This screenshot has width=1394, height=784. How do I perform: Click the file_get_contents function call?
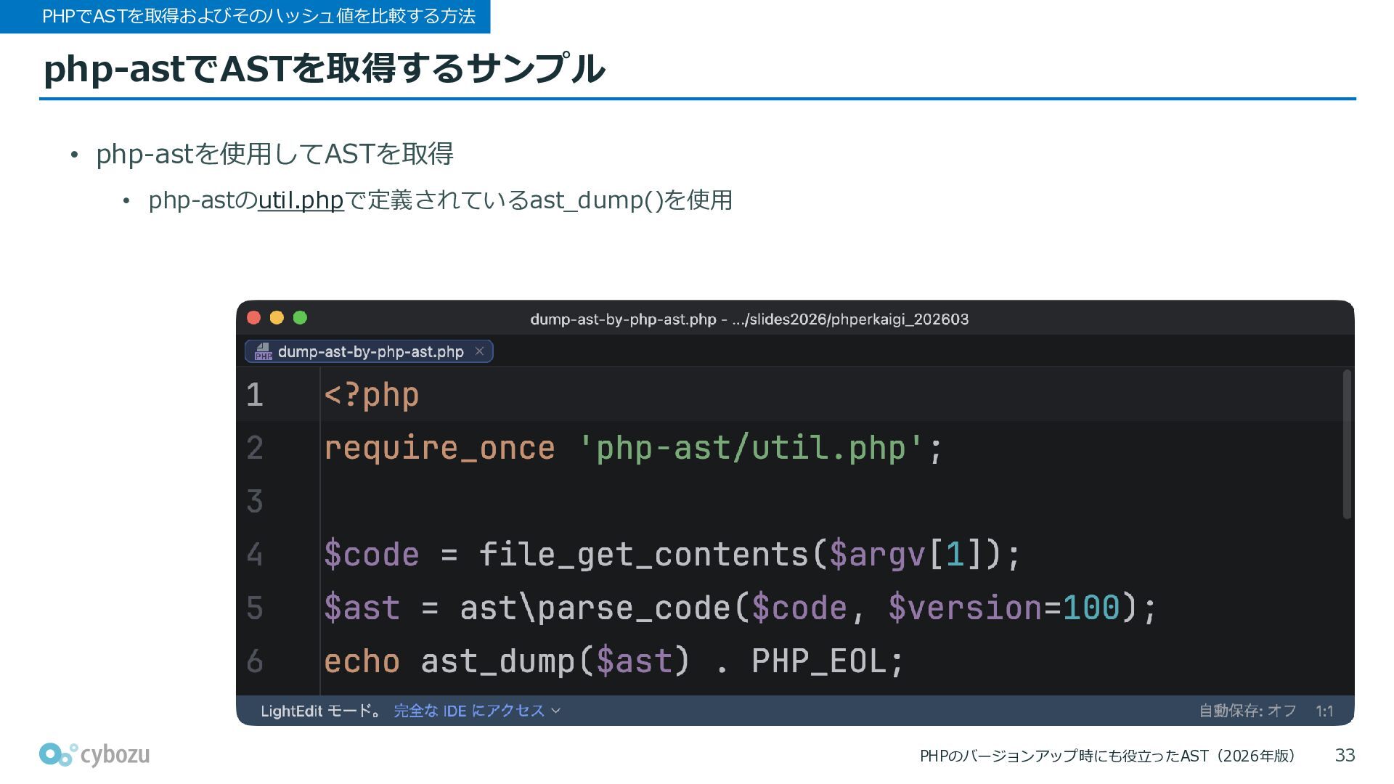click(x=643, y=555)
